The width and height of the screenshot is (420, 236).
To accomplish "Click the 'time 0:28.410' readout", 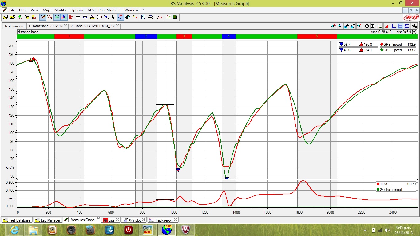I will 381,32.
